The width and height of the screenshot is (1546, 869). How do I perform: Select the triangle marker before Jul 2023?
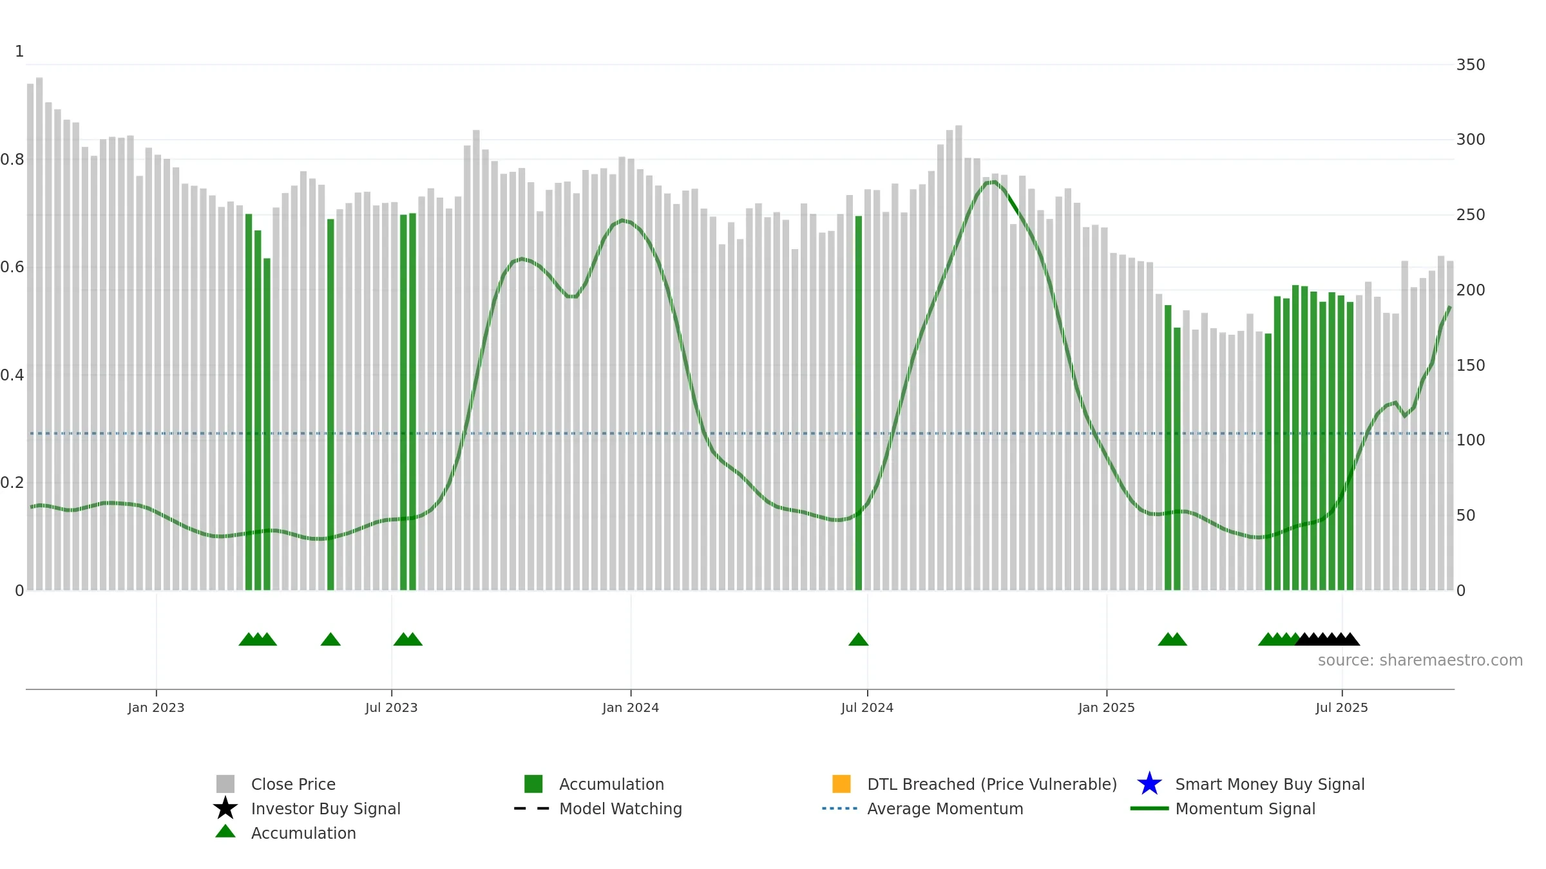click(330, 639)
